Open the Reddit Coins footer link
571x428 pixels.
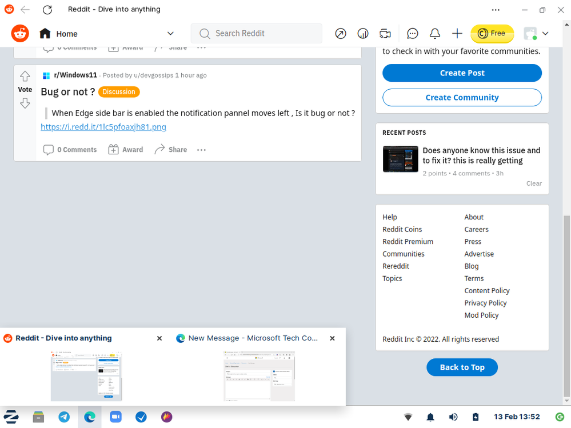point(402,229)
